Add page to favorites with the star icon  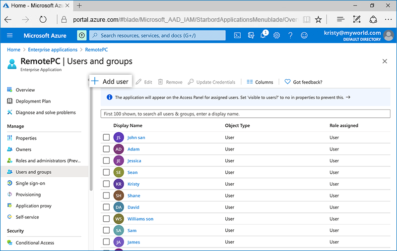pyautogui.click(x=318, y=19)
